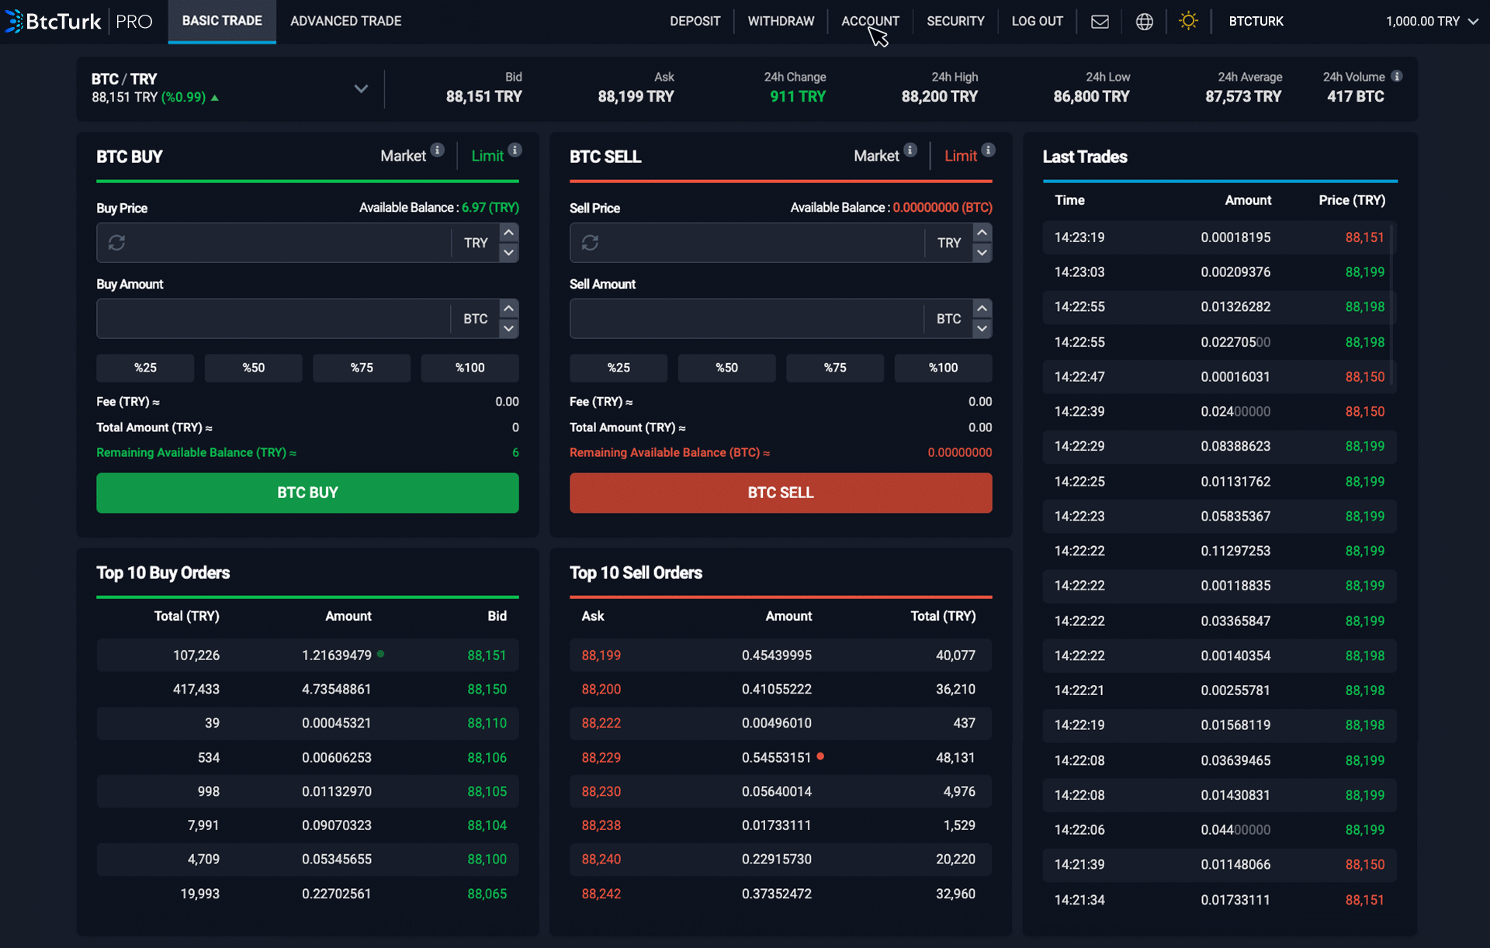
Task: Open the messages envelope icon
Action: click(1100, 22)
